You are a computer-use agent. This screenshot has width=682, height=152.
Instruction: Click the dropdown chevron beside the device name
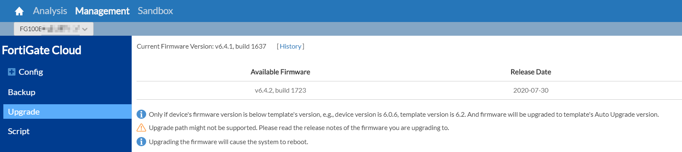85,29
